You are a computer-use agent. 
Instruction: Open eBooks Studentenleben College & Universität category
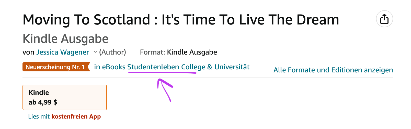pyautogui.click(x=172, y=67)
